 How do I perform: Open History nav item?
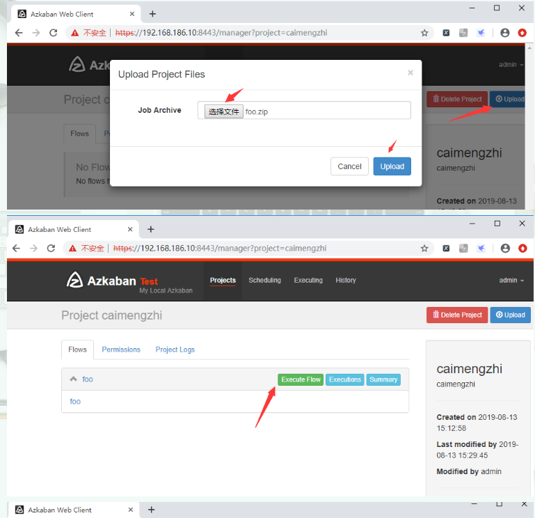[346, 281]
